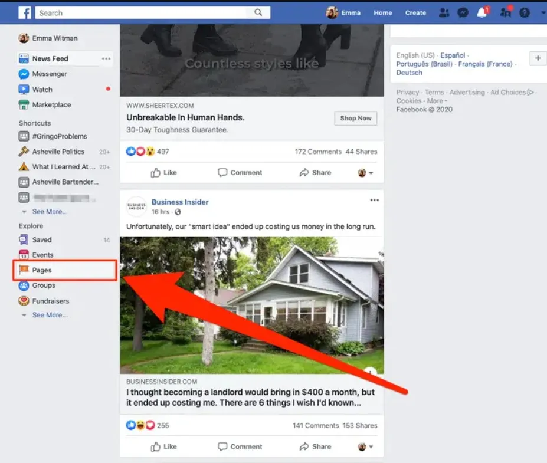This screenshot has height=463, width=547.
Task: View 172 Comments on Sheertex post
Action: point(318,152)
